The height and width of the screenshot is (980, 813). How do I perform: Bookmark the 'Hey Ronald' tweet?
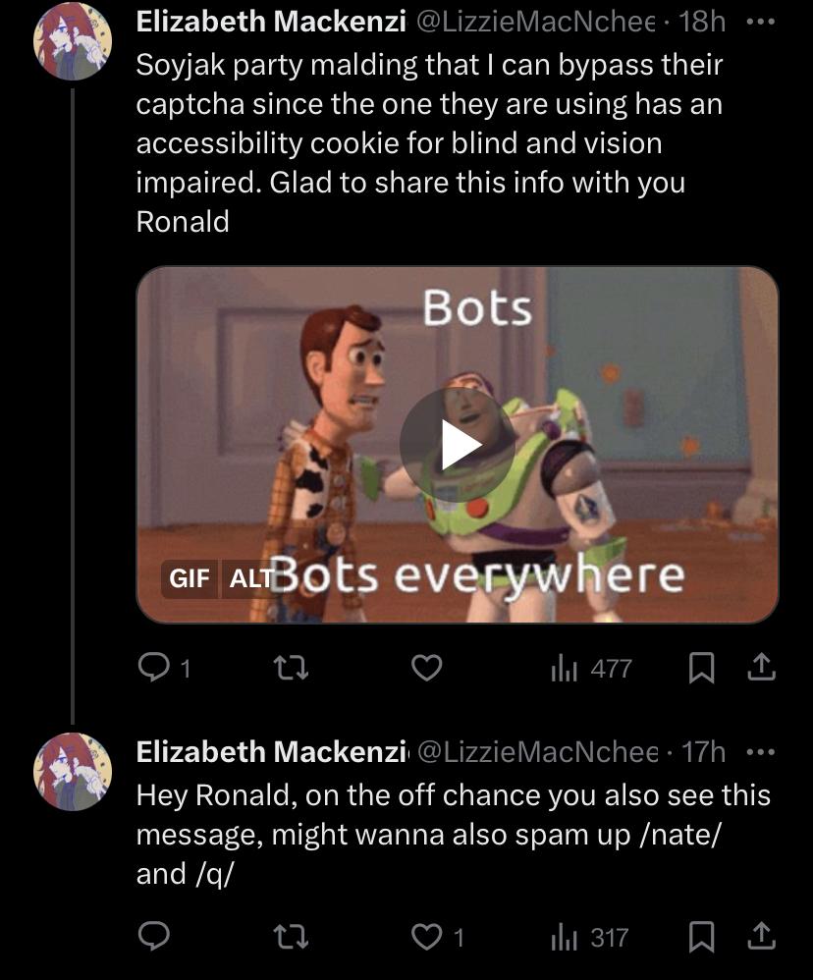click(x=701, y=938)
